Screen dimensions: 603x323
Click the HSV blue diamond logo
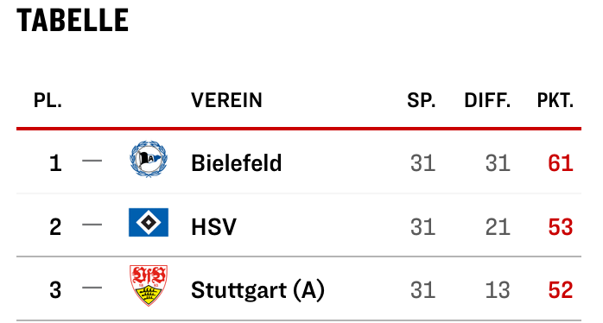(149, 222)
